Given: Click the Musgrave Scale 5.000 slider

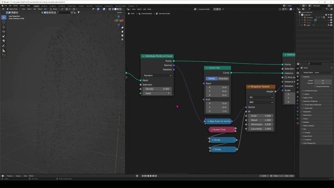Looking at the screenshot, I should [x=261, y=116].
